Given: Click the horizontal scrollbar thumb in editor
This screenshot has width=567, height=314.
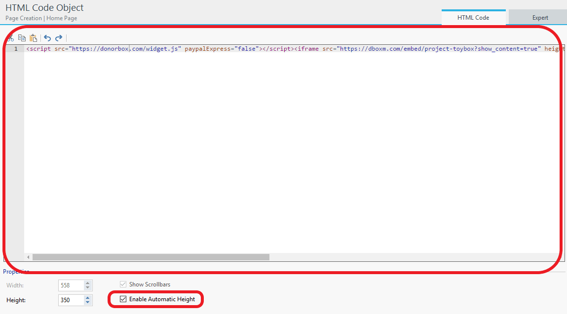Looking at the screenshot, I should (151, 257).
